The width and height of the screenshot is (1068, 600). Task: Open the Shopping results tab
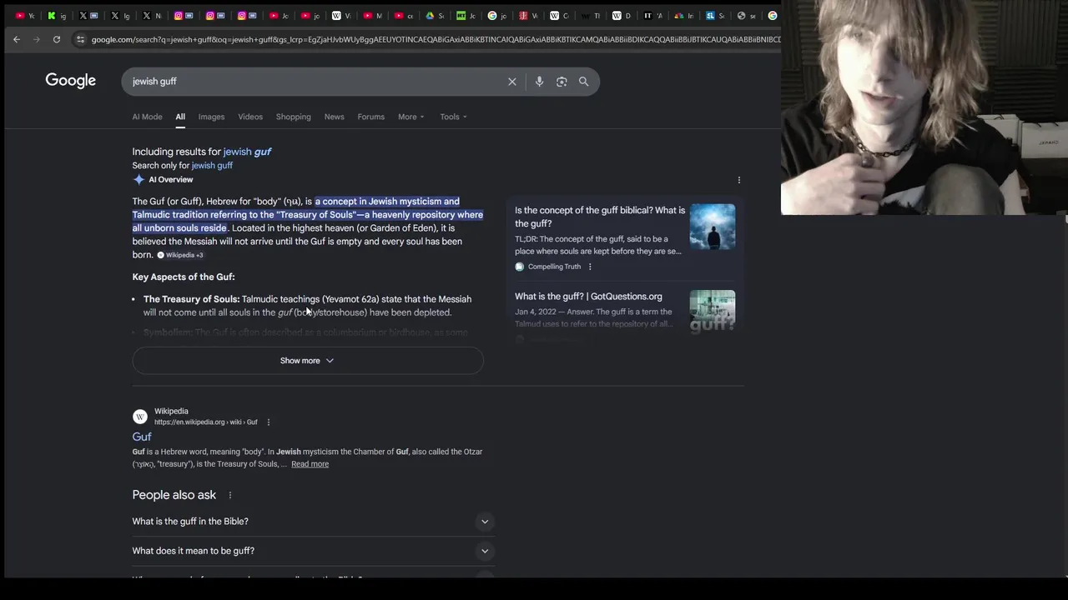pyautogui.click(x=294, y=117)
